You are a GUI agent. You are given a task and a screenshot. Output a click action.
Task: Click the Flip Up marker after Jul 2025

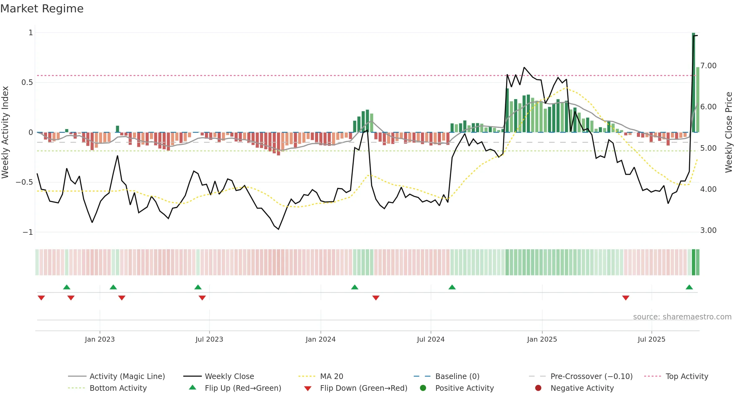689,287
